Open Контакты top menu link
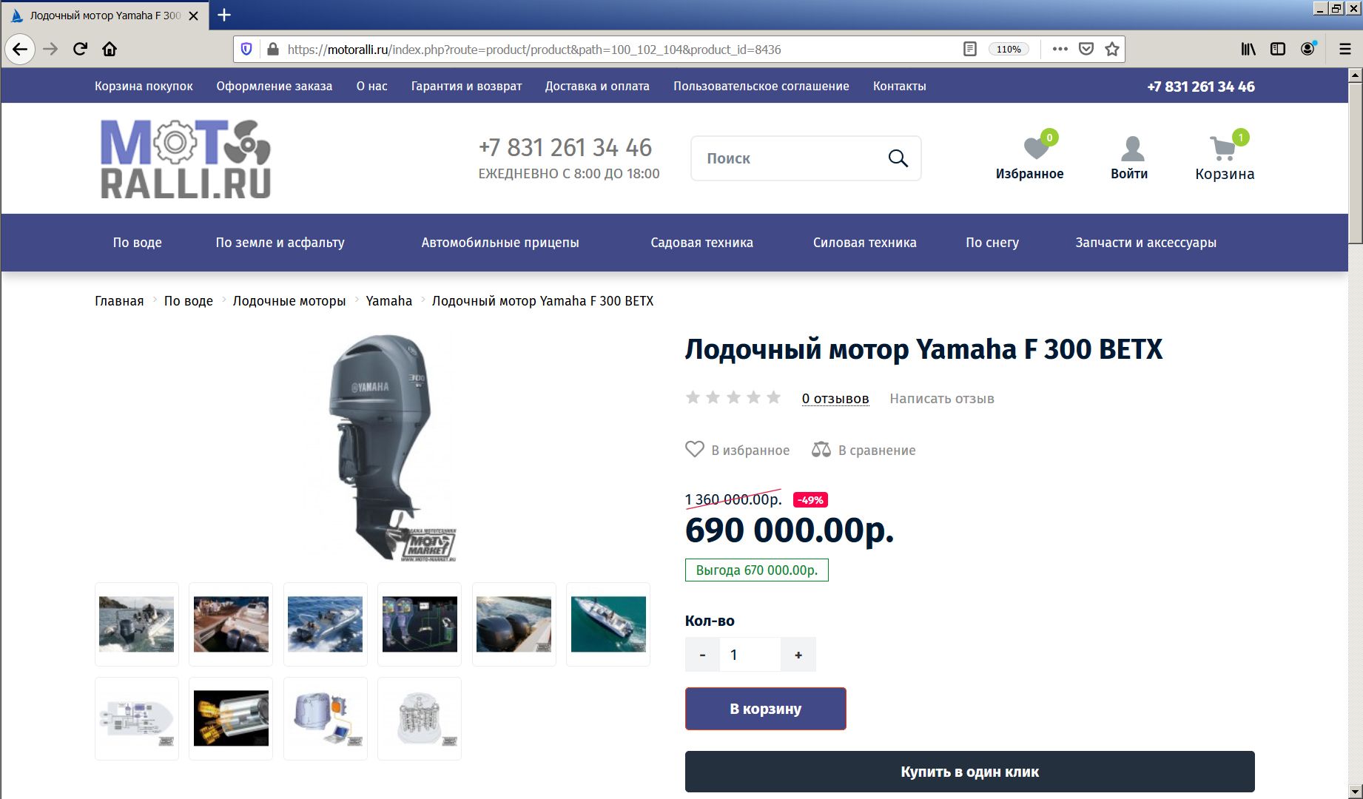 pos(900,87)
